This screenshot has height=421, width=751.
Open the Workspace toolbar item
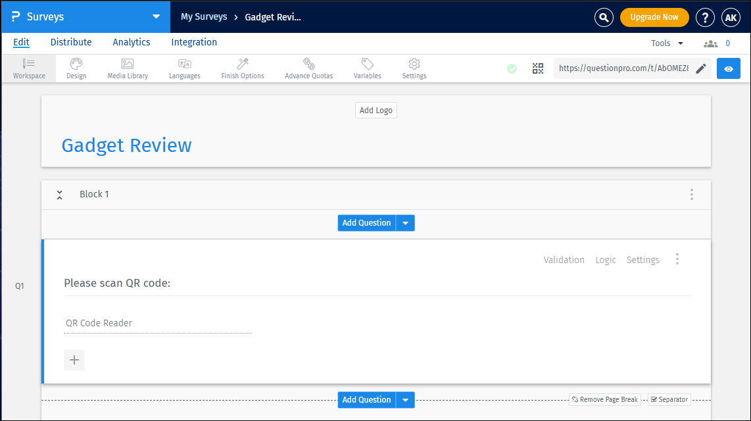point(29,68)
